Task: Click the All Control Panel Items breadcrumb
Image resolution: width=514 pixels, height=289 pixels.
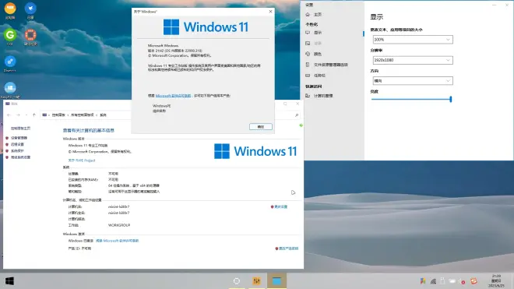Action: [x=83, y=115]
